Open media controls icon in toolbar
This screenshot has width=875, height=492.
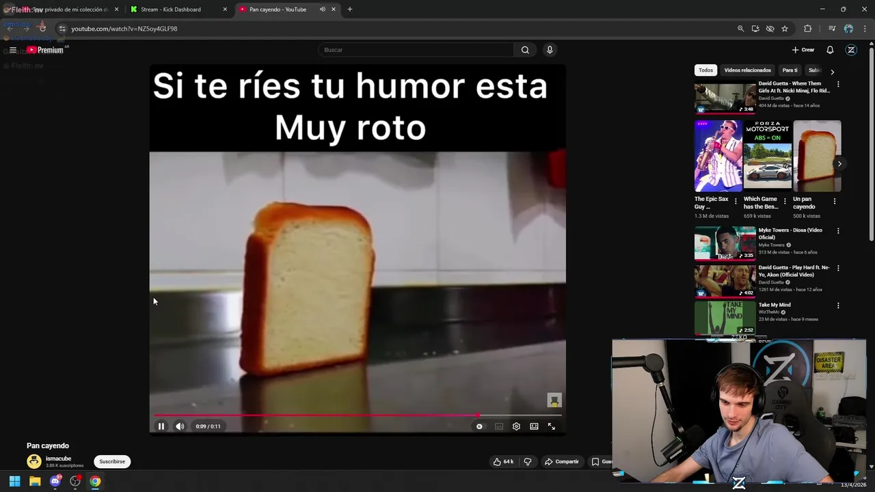point(832,29)
